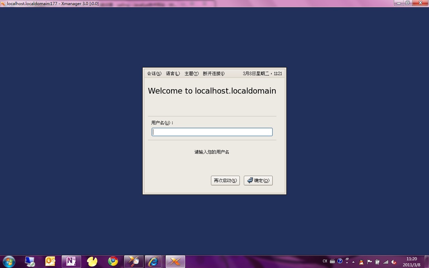Open the CH input language selector
The height and width of the screenshot is (268, 429).
(325, 261)
